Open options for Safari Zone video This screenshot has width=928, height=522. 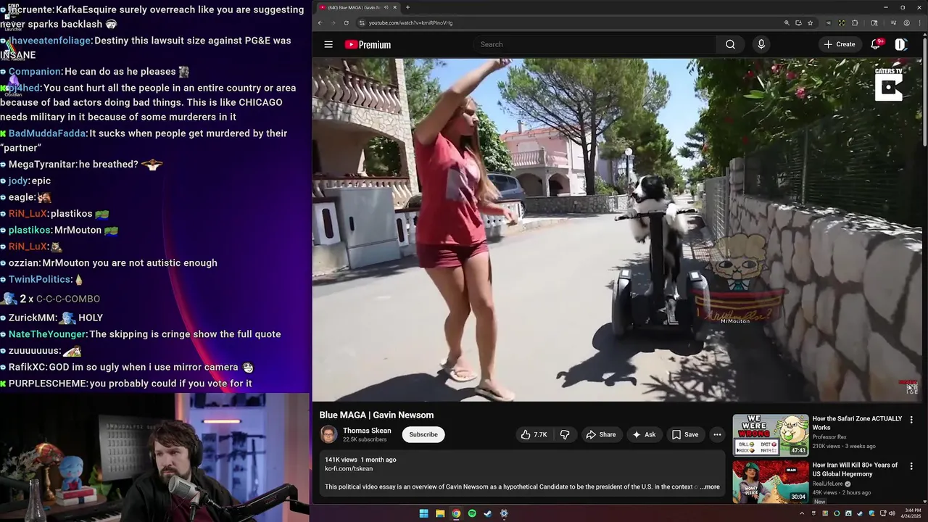tap(911, 419)
